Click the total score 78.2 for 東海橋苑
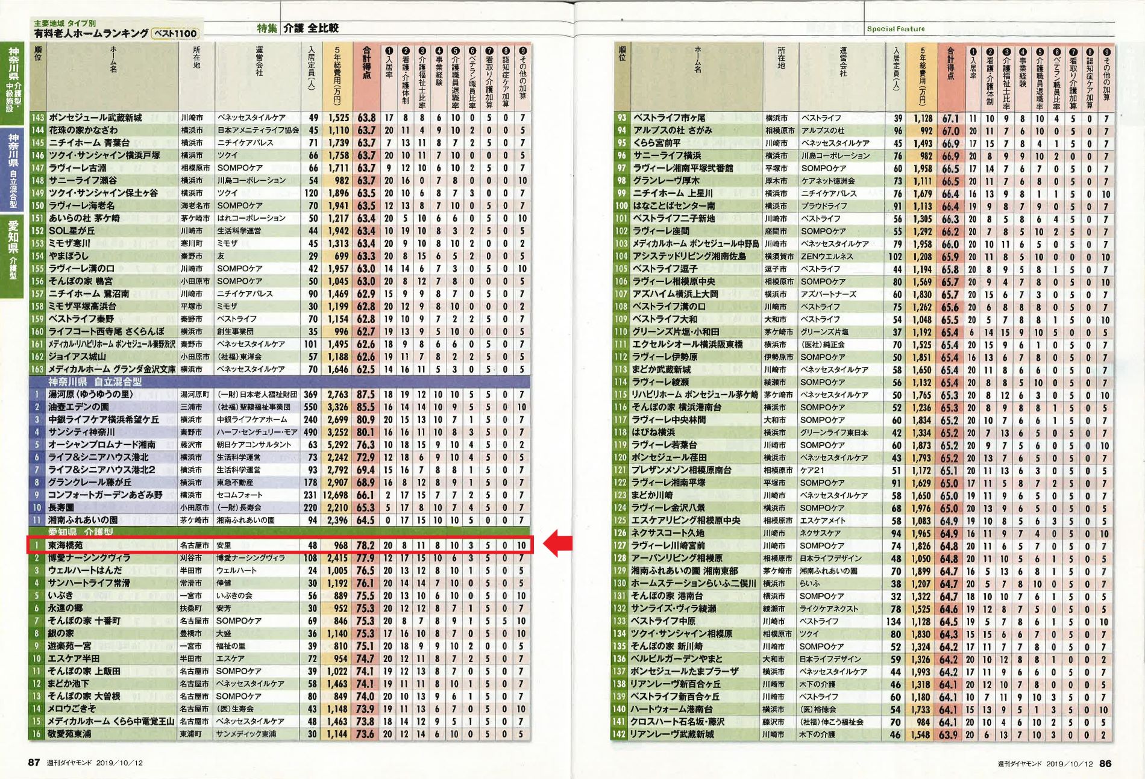The width and height of the screenshot is (1145, 779). pos(365,545)
